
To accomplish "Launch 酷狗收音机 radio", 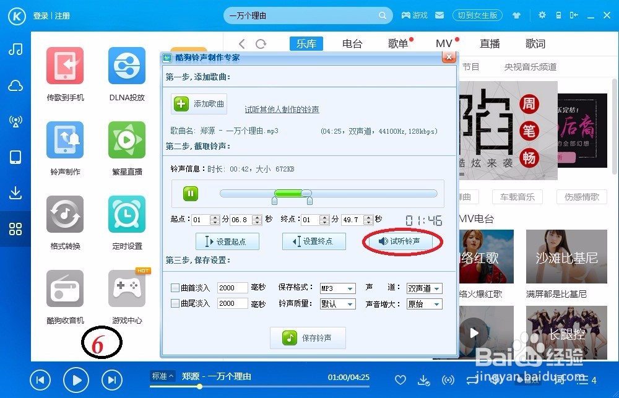I will [65, 288].
